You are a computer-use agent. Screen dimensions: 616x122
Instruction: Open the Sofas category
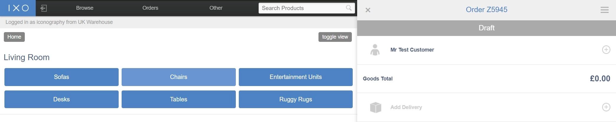click(61, 77)
